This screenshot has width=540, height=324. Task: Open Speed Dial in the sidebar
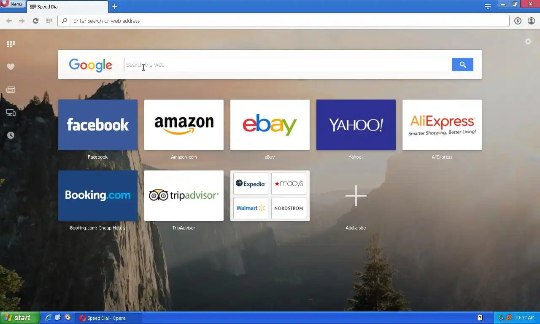coord(11,44)
